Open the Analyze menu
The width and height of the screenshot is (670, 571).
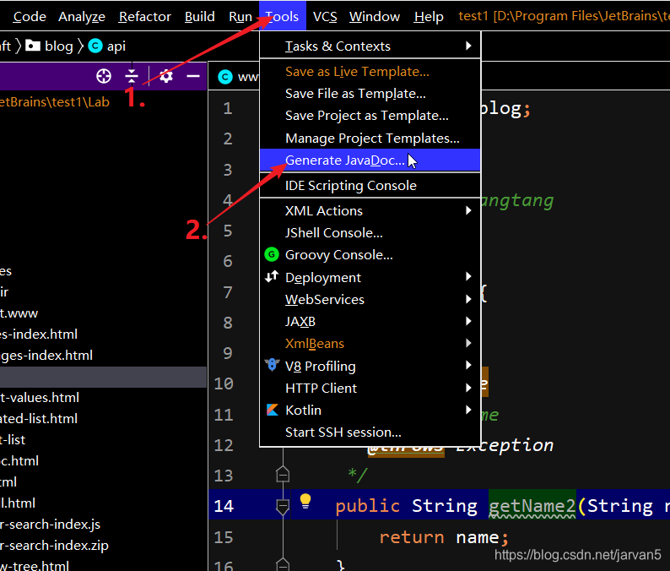point(82,16)
